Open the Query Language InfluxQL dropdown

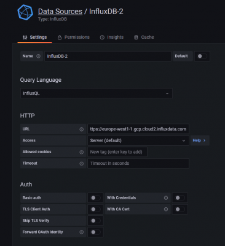tap(97, 93)
